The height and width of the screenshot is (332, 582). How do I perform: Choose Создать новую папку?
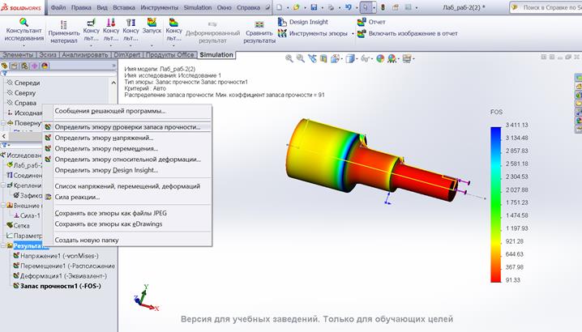click(127, 240)
